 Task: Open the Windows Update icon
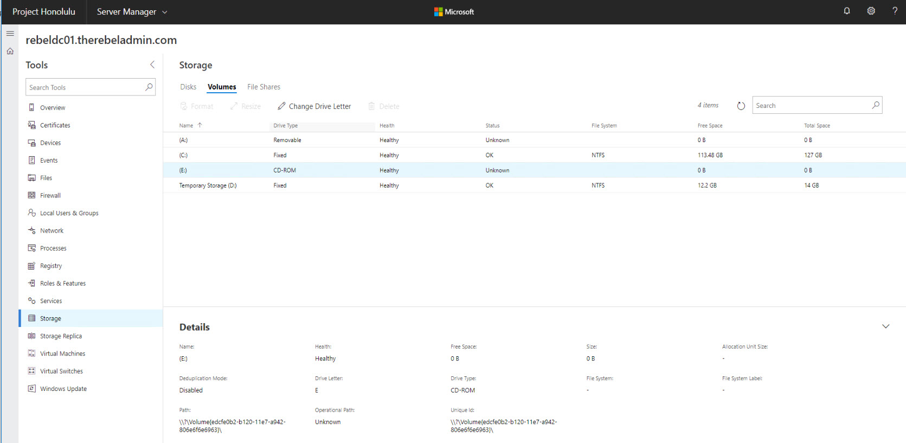tap(31, 388)
